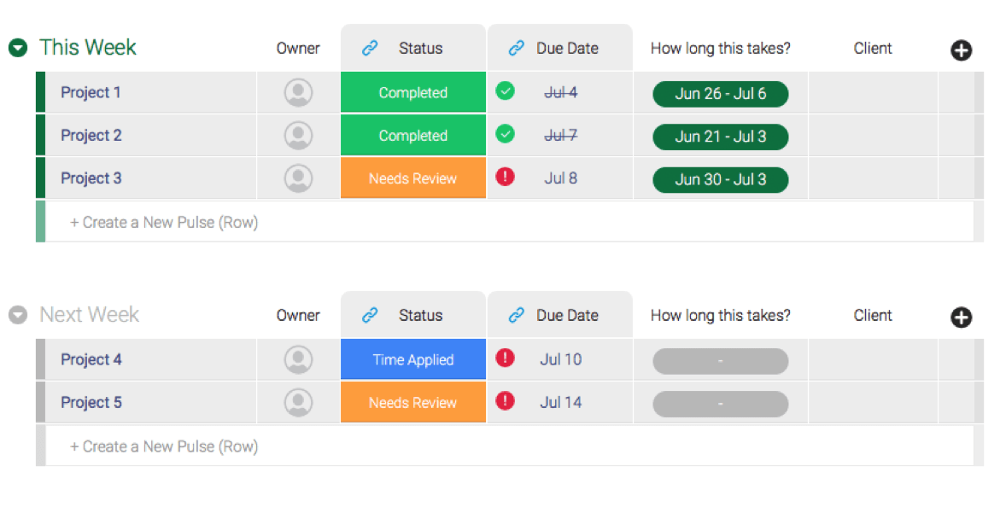Change Project 1 Completed status
This screenshot has width=1006, height=507.
[x=413, y=92]
